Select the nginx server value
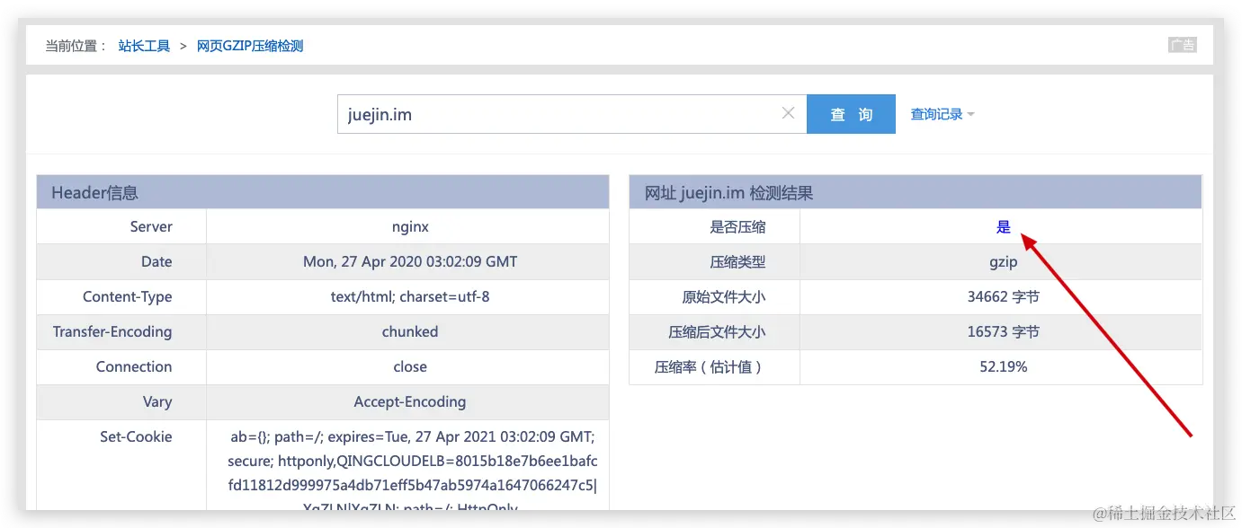 [410, 227]
